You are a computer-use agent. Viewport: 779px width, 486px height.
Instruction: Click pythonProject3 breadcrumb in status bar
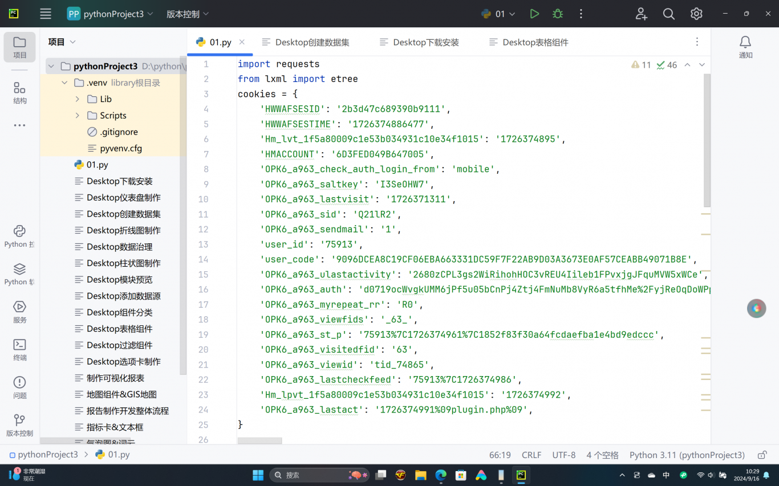[43, 455]
